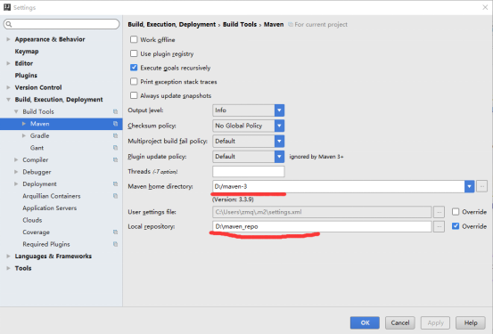
Task: Click the project-level icon beside Coverage
Action: tap(115, 232)
